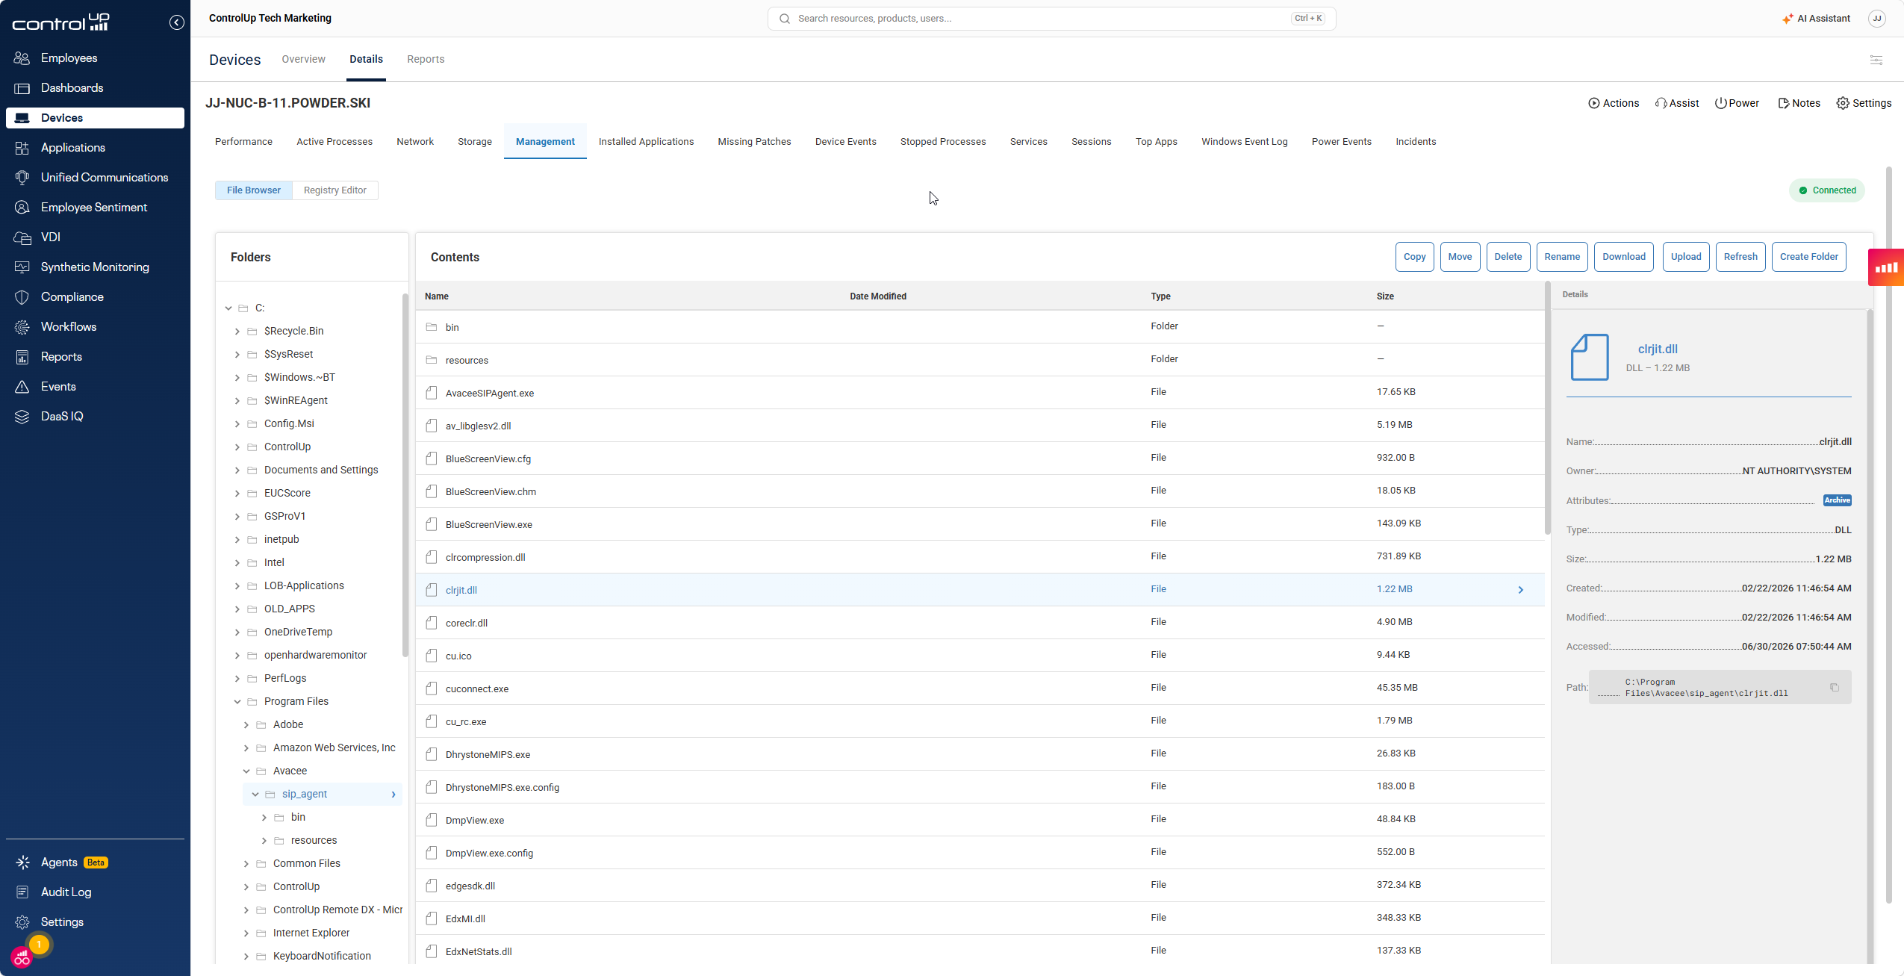The height and width of the screenshot is (976, 1904).
Task: Open Employees from the sidebar icon
Action: (22, 58)
